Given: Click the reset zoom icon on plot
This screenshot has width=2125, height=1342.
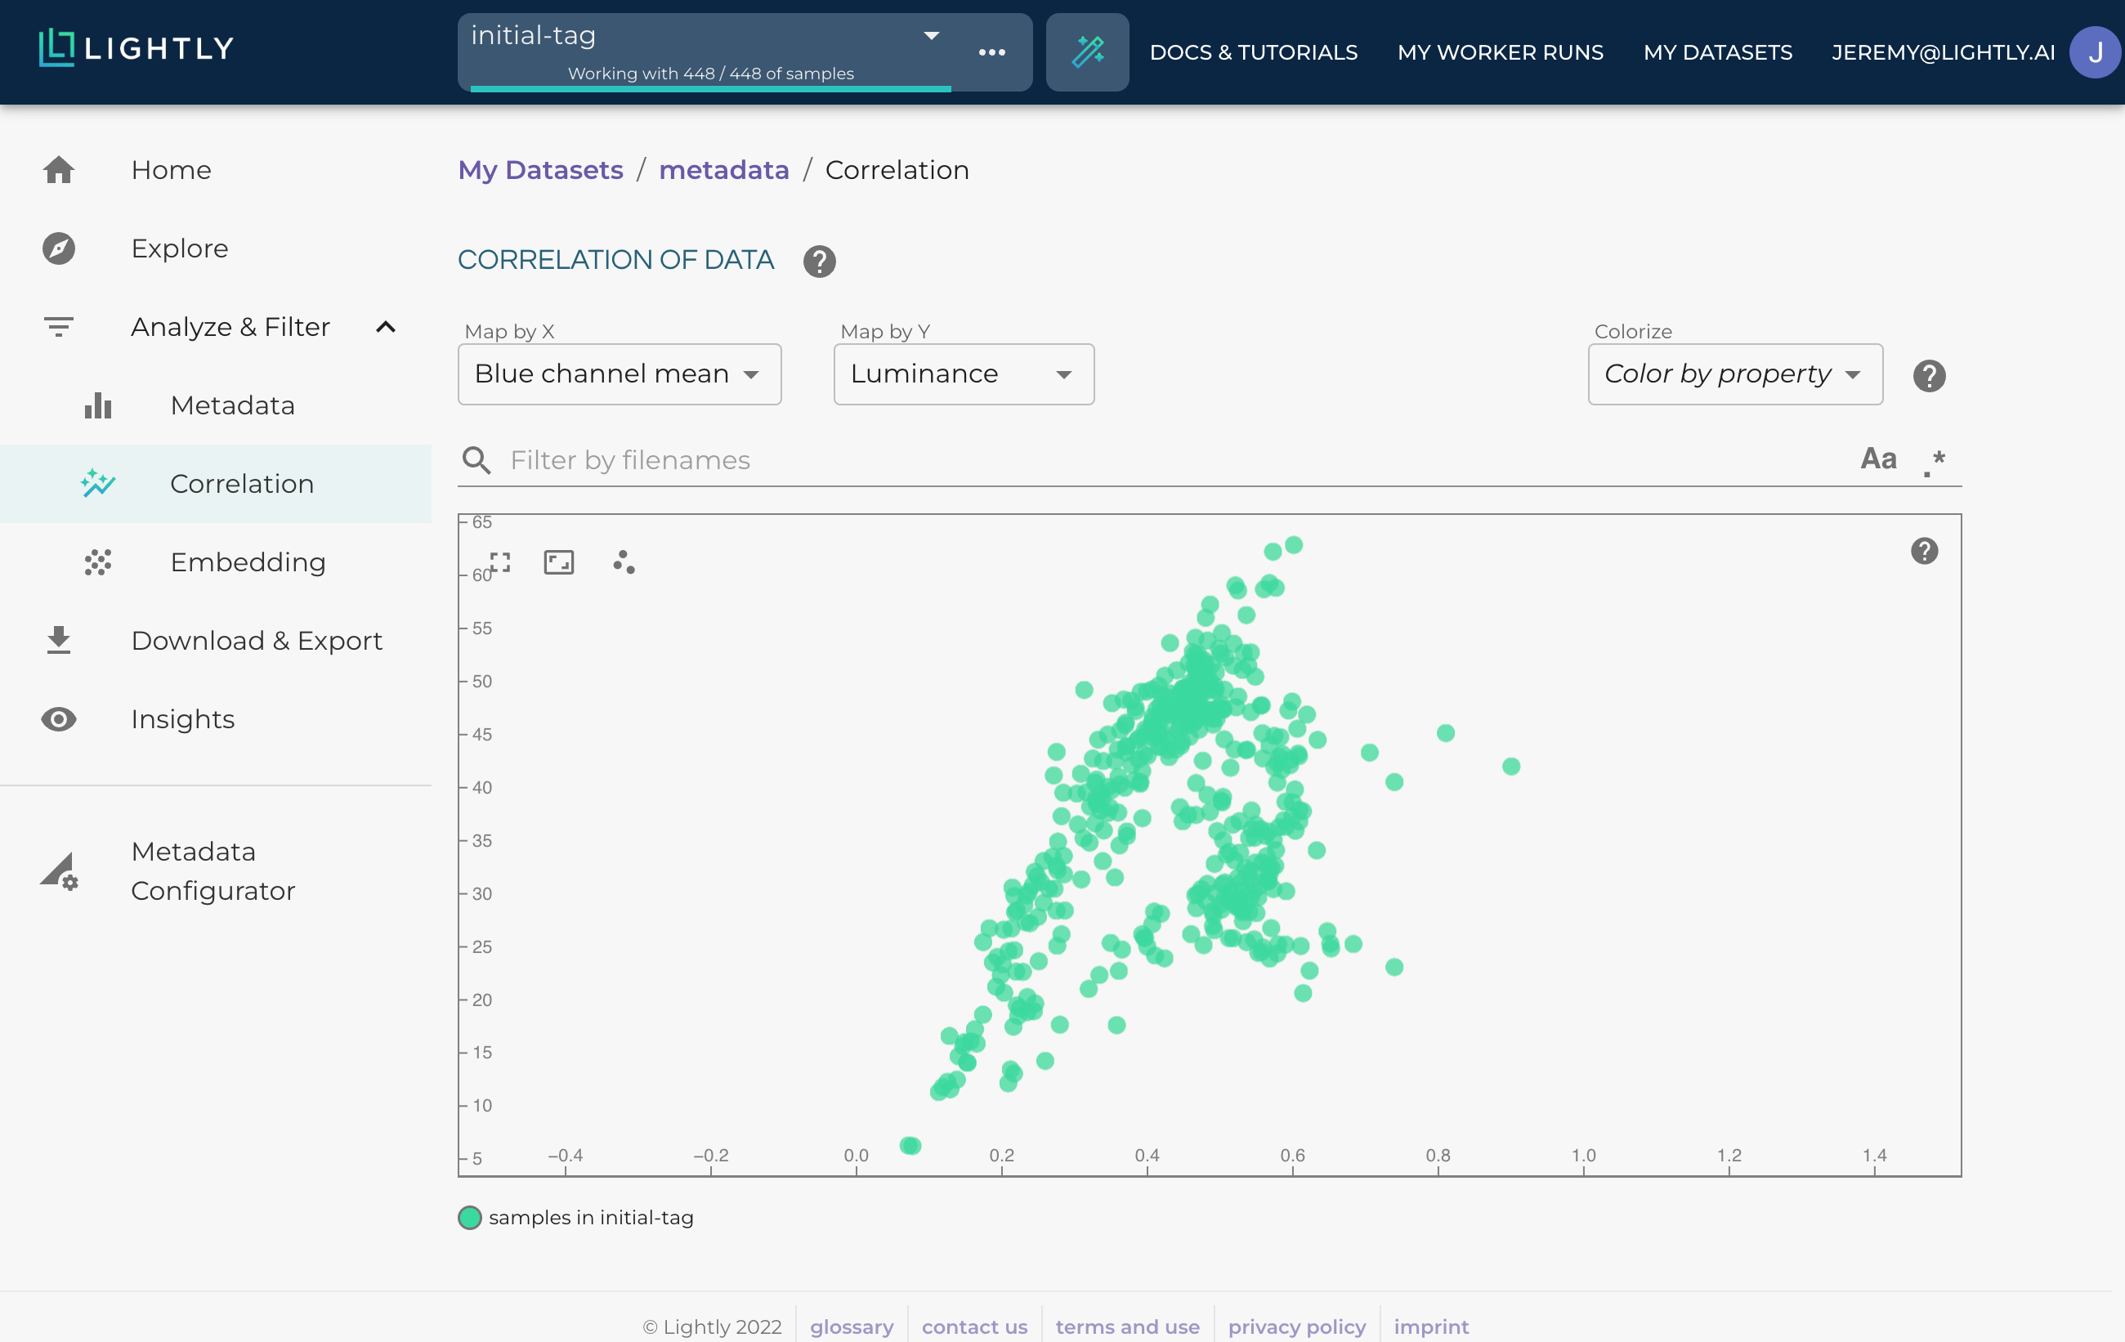Looking at the screenshot, I should point(558,562).
